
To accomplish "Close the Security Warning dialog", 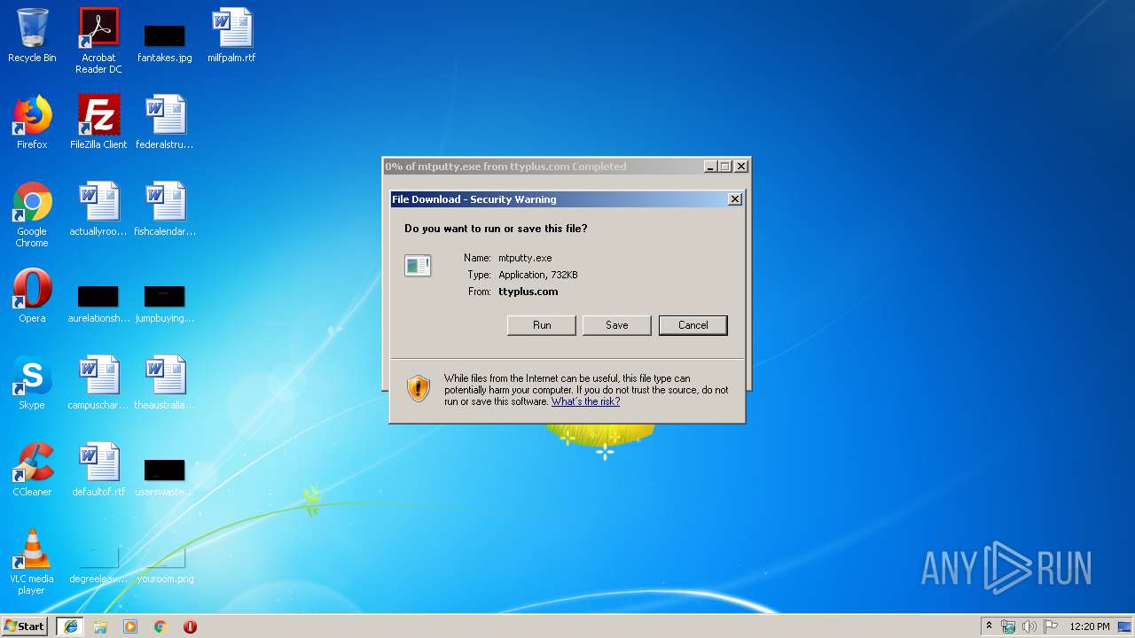I will [x=735, y=199].
